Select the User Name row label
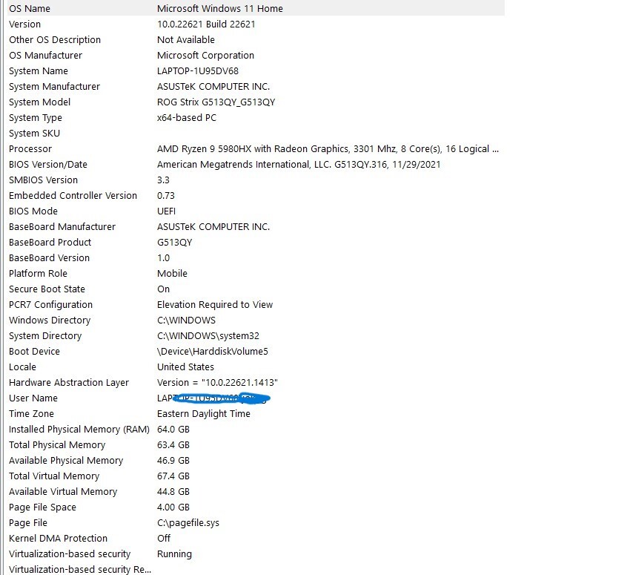Image resolution: width=630 pixels, height=575 pixels. click(33, 398)
